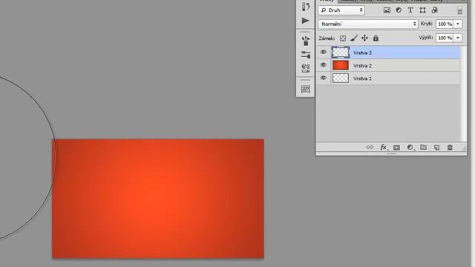The height and width of the screenshot is (267, 475).
Task: Open the Normální blend mode dropdown
Action: tap(368, 24)
